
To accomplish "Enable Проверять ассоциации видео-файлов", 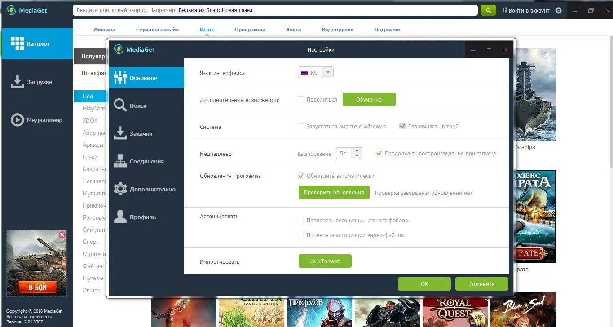I will (301, 235).
